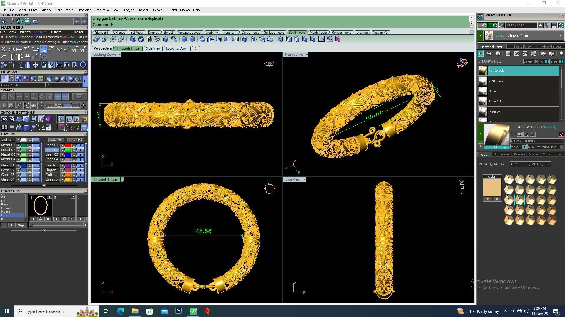Open the Coarse Mesh dropdown
Image resolution: width=565 pixels, height=317 pixels.
tap(22, 85)
